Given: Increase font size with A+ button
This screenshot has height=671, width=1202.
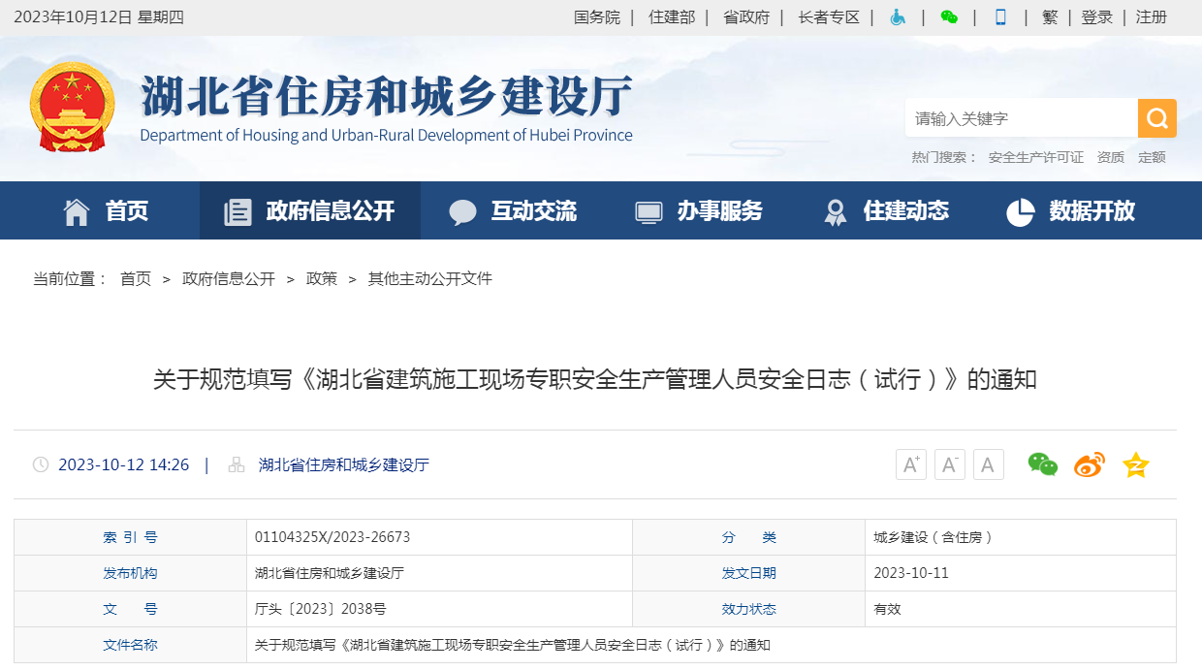Looking at the screenshot, I should pyautogui.click(x=910, y=465).
